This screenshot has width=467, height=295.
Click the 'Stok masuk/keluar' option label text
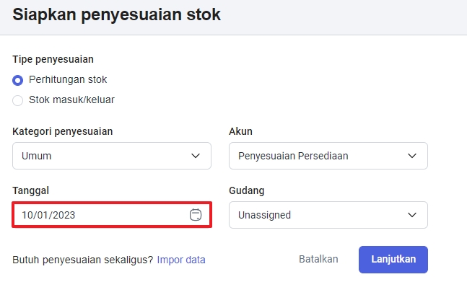pyautogui.click(x=71, y=100)
